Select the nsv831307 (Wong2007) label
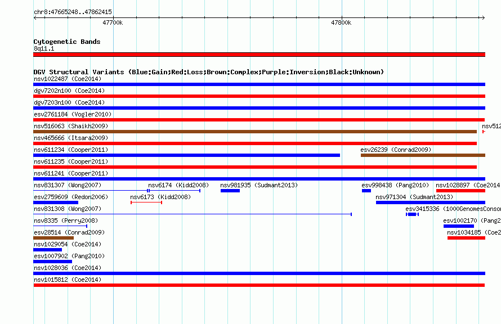 68,185
